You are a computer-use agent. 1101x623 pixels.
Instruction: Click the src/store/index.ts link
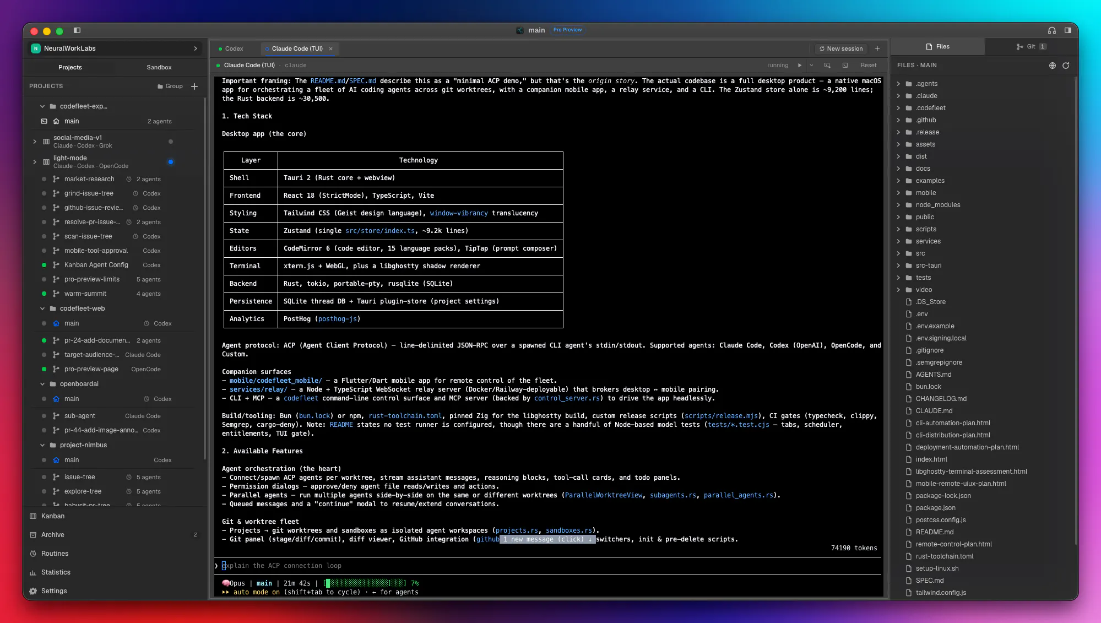click(380, 231)
